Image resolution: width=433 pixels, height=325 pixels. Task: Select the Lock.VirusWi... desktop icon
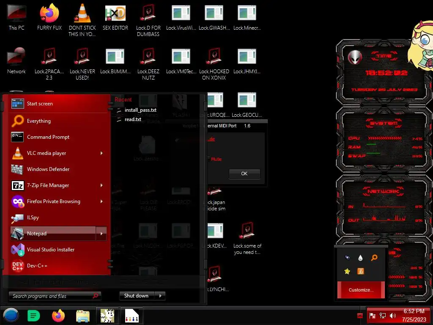coord(181,17)
